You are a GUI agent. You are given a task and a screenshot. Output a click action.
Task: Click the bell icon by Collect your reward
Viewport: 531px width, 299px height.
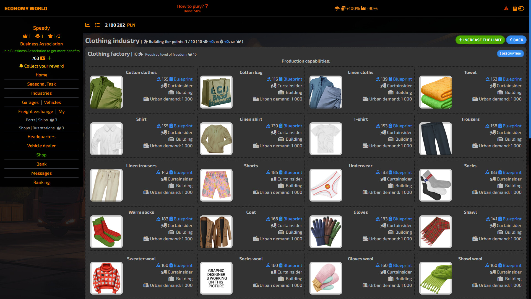21,66
